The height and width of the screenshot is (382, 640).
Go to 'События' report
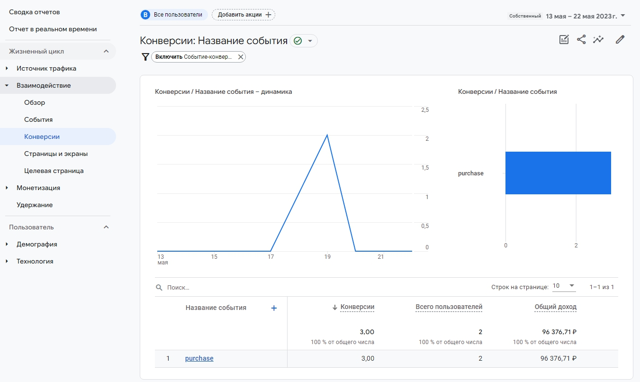[38, 119]
